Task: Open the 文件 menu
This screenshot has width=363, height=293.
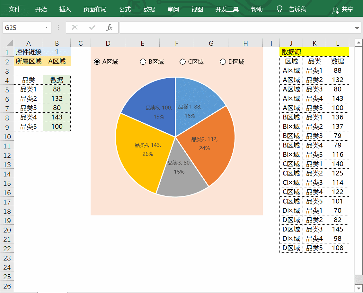Action: pyautogui.click(x=14, y=9)
